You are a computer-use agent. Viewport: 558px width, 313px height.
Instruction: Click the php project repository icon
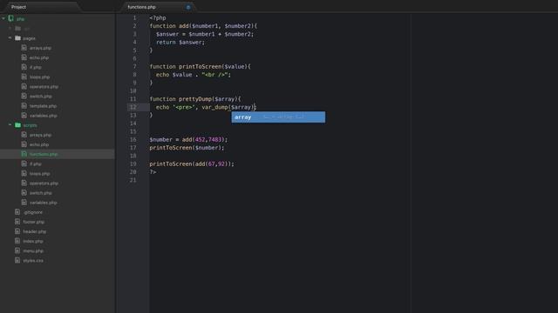pos(11,18)
